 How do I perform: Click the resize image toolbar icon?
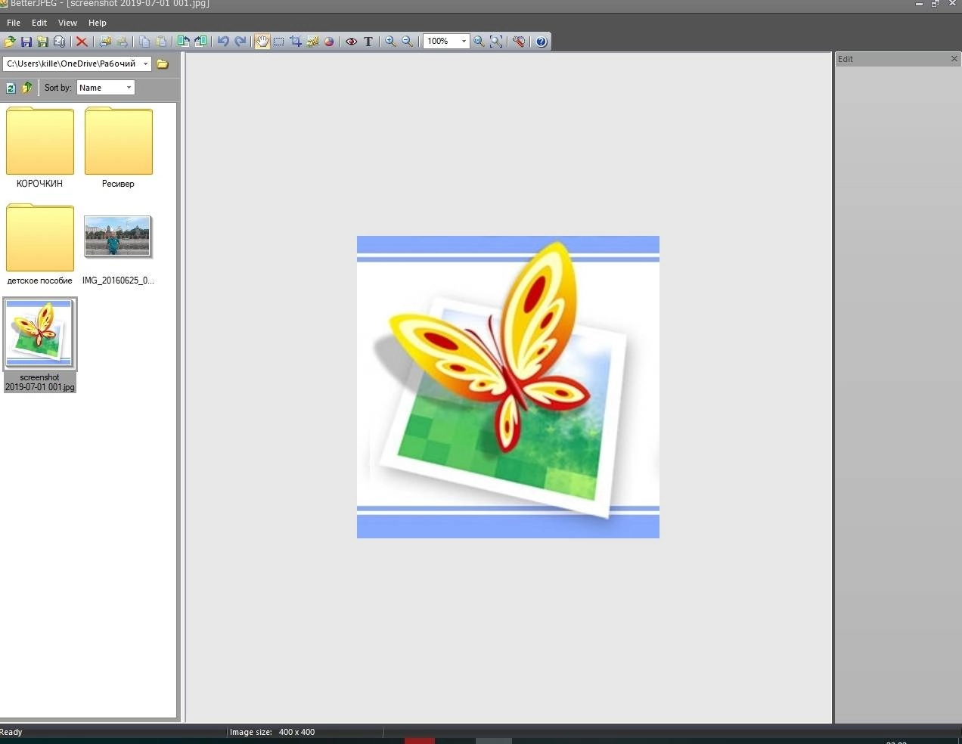point(312,42)
